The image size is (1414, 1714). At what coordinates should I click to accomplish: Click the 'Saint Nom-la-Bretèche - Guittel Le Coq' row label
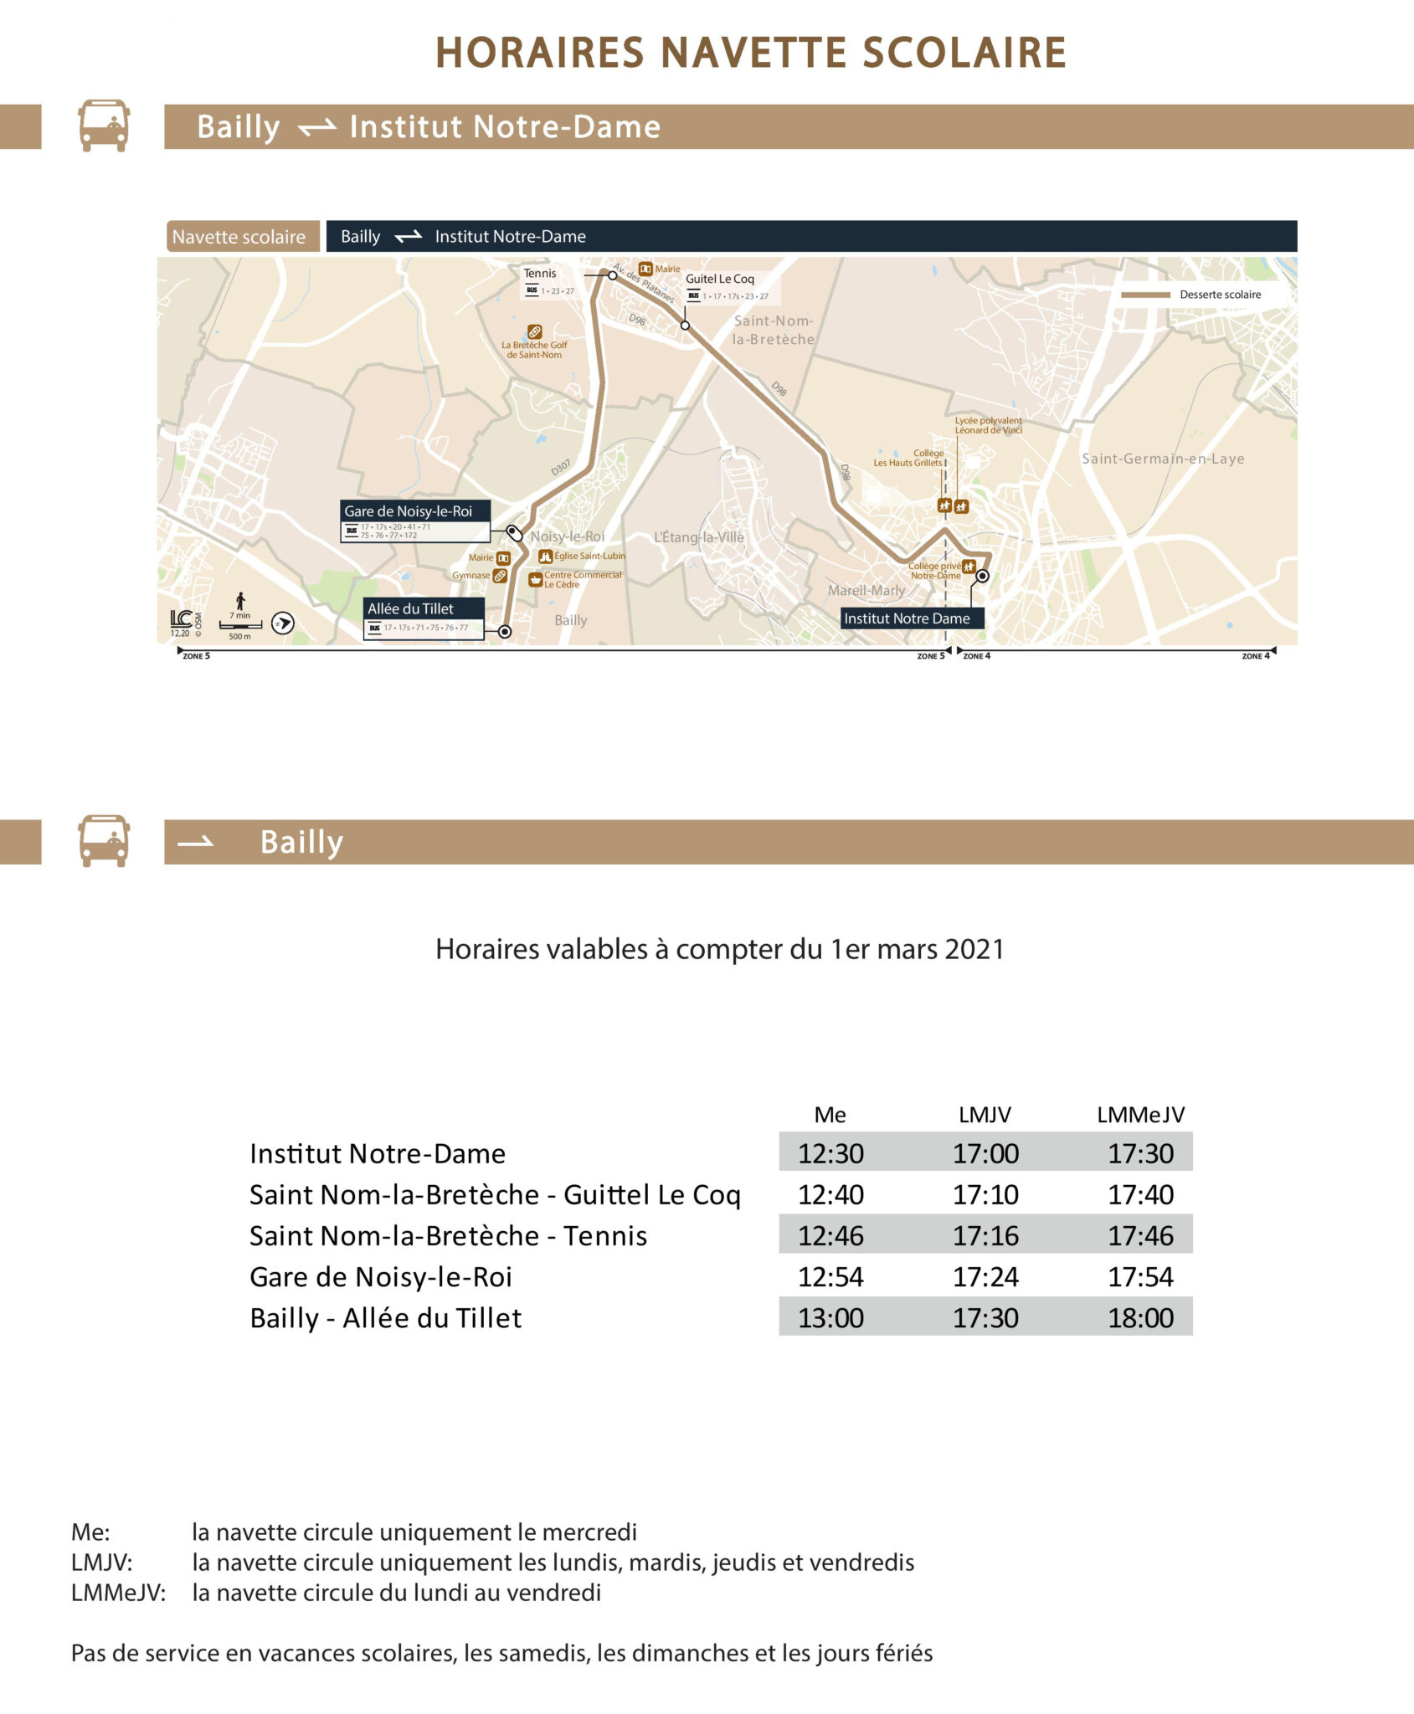(496, 1195)
